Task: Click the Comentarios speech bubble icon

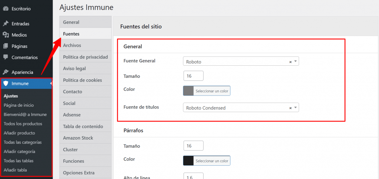Action: pos(6,58)
